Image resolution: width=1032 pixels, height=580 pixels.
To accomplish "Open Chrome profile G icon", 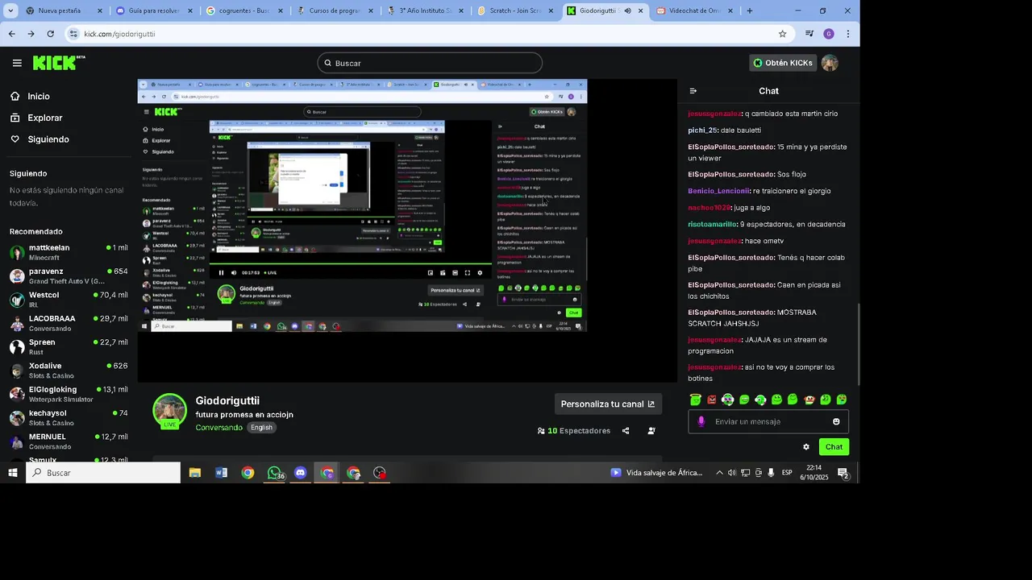I will click(x=829, y=34).
